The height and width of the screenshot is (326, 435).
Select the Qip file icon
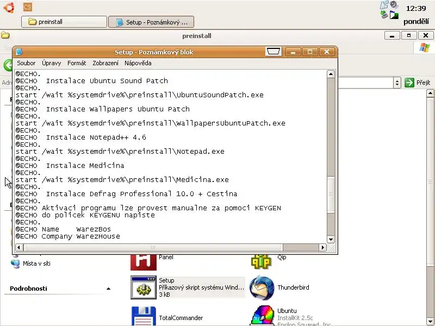261,262
